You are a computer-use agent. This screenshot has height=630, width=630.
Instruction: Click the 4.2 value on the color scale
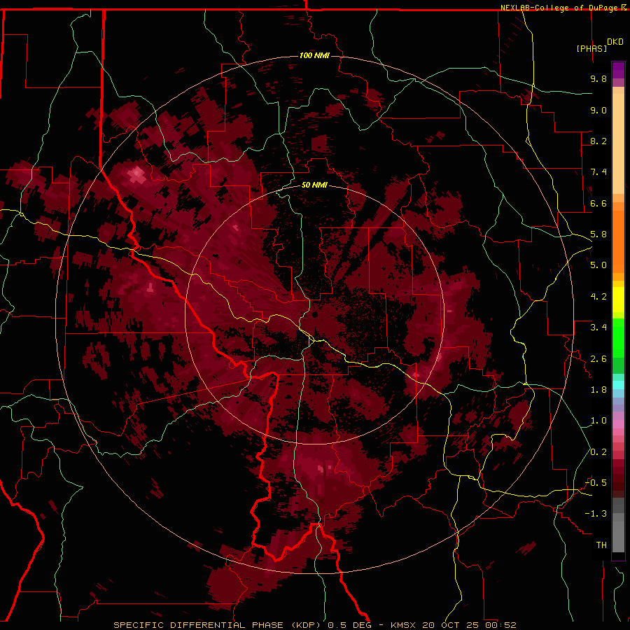(598, 297)
